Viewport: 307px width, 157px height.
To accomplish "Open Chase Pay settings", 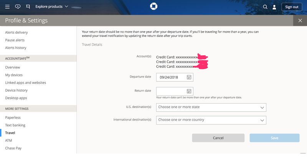I will [13, 148].
